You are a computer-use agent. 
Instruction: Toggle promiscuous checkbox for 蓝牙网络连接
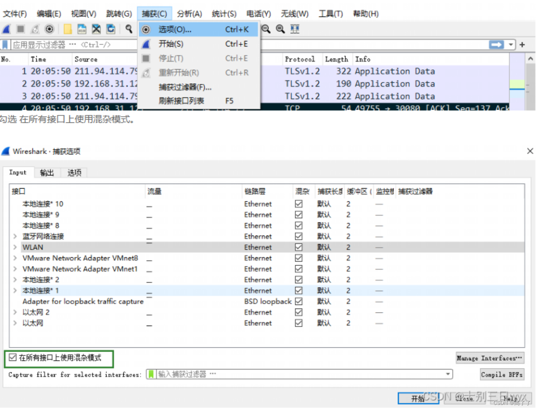299,236
